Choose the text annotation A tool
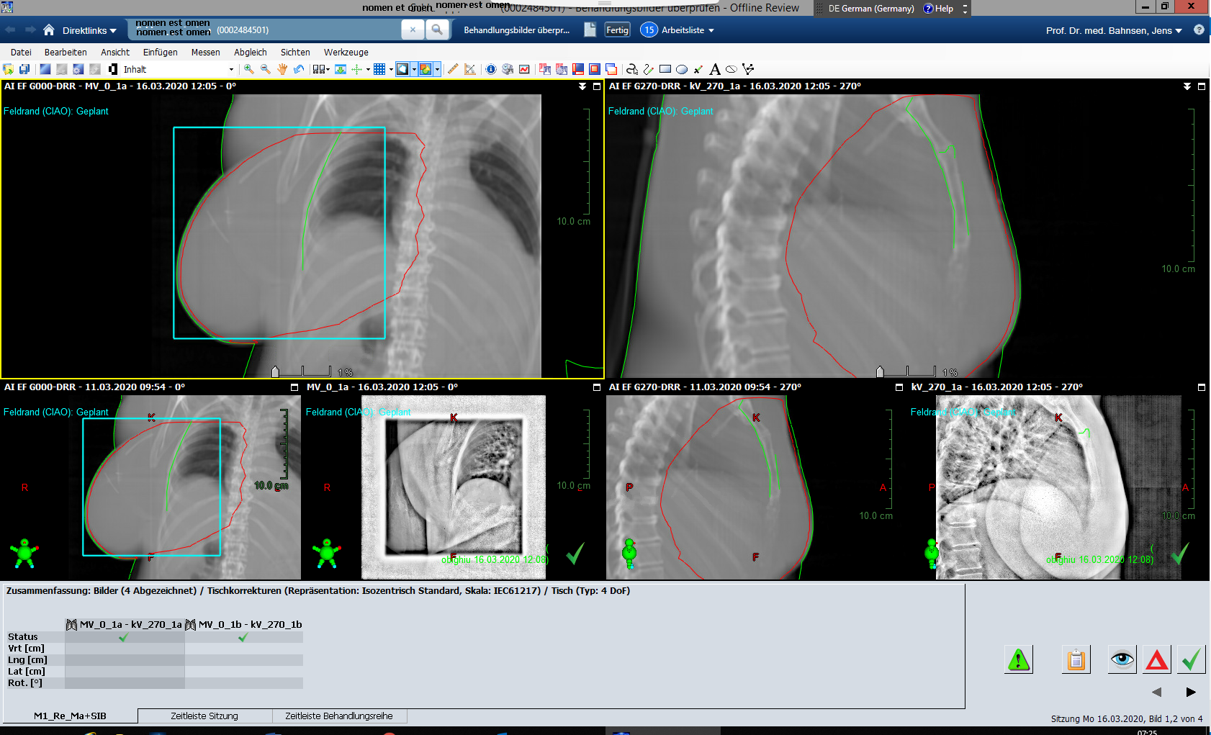The width and height of the screenshot is (1211, 735). pyautogui.click(x=714, y=69)
